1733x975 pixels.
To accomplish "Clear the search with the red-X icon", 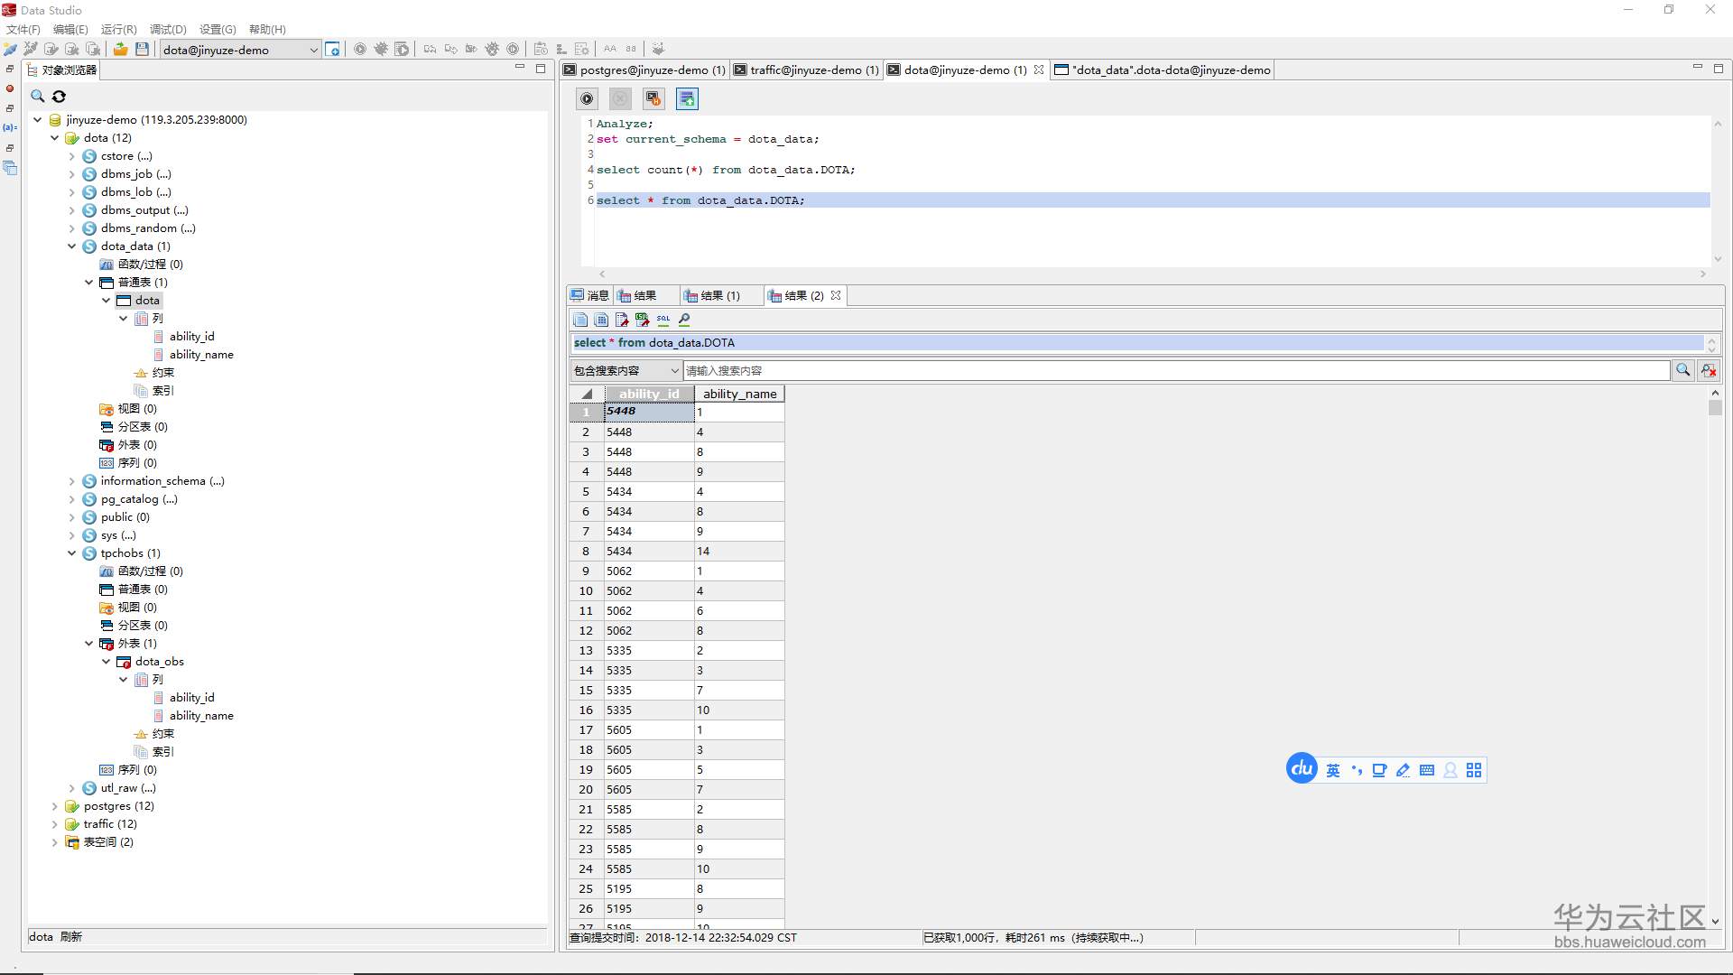I will tap(1708, 370).
